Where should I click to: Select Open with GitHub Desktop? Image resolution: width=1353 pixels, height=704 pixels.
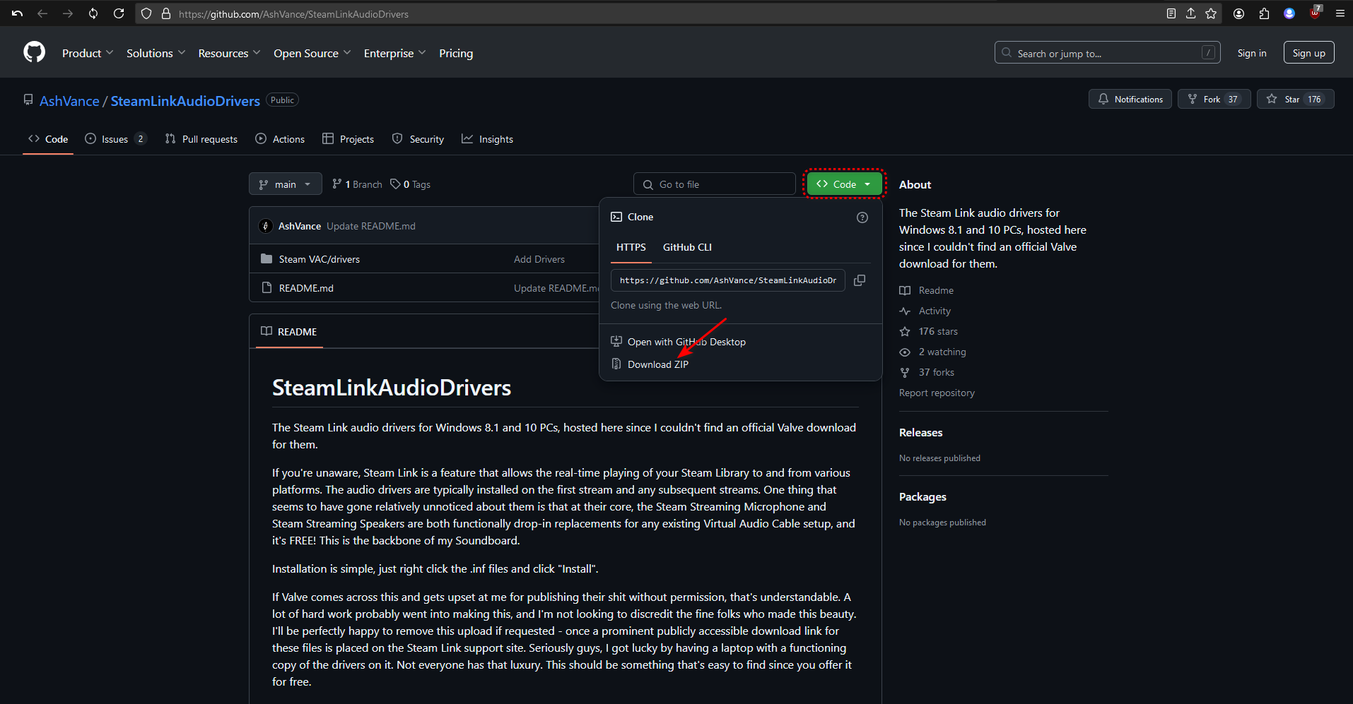tap(686, 342)
